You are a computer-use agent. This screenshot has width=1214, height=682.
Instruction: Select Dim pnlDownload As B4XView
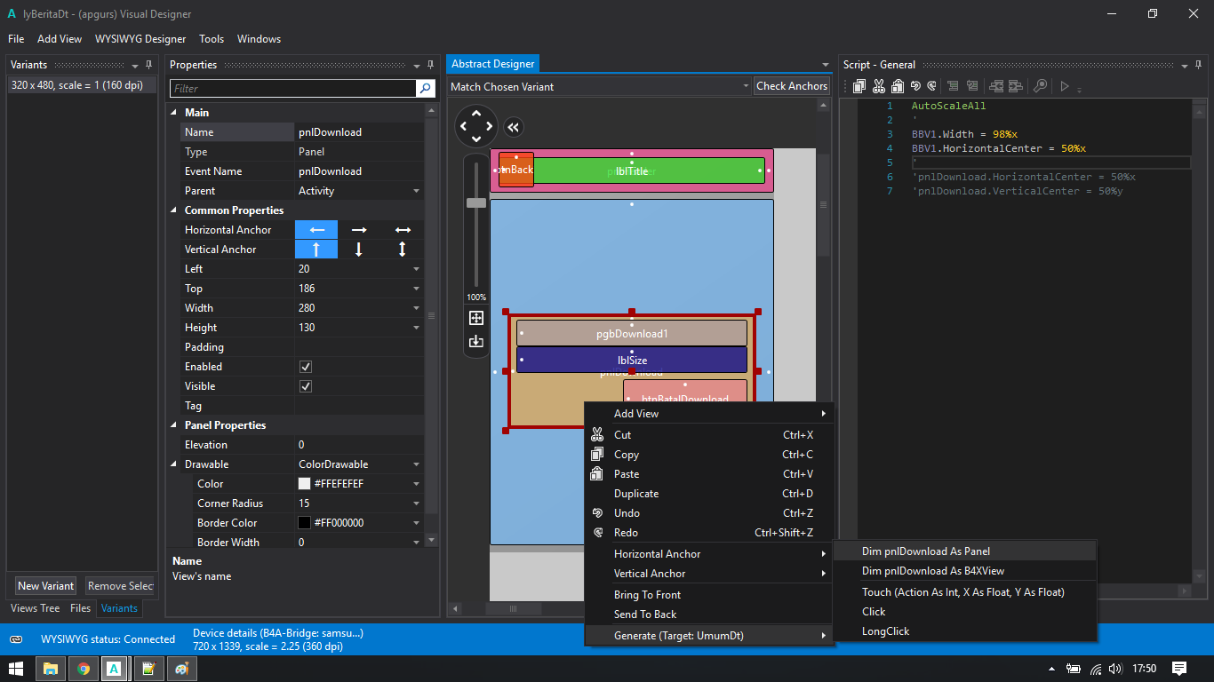point(932,571)
